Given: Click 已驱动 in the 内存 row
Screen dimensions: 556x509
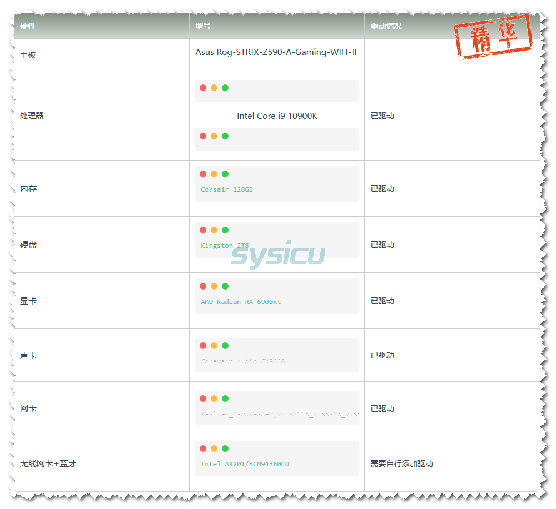Looking at the screenshot, I should point(383,188).
